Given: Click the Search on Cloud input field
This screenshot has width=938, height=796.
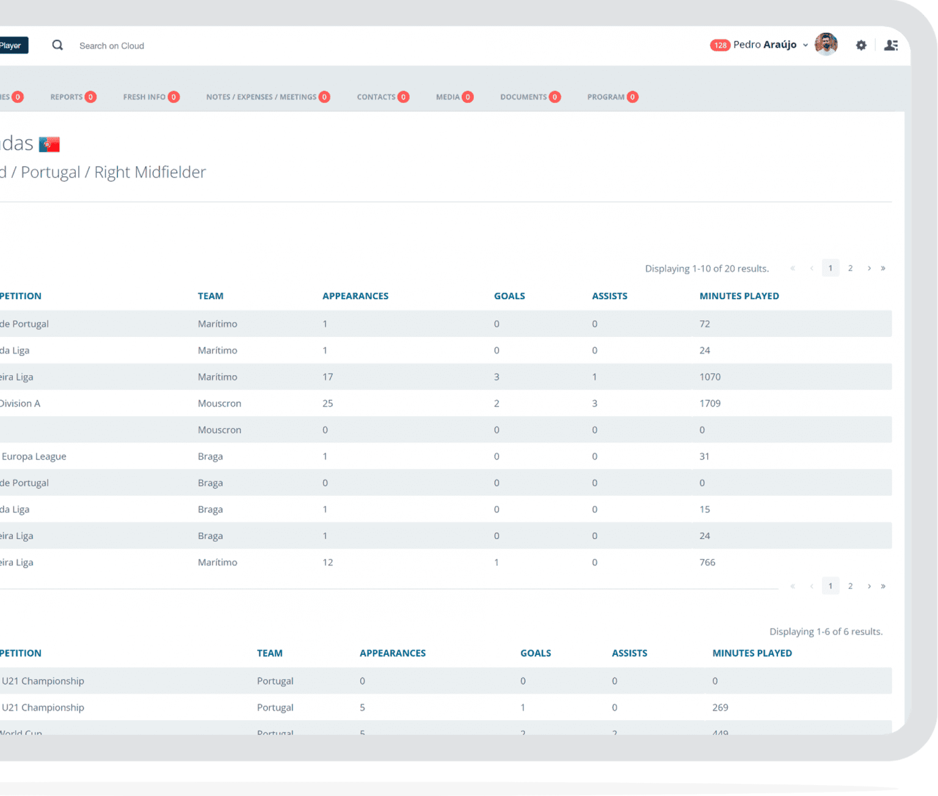Looking at the screenshot, I should pos(112,45).
